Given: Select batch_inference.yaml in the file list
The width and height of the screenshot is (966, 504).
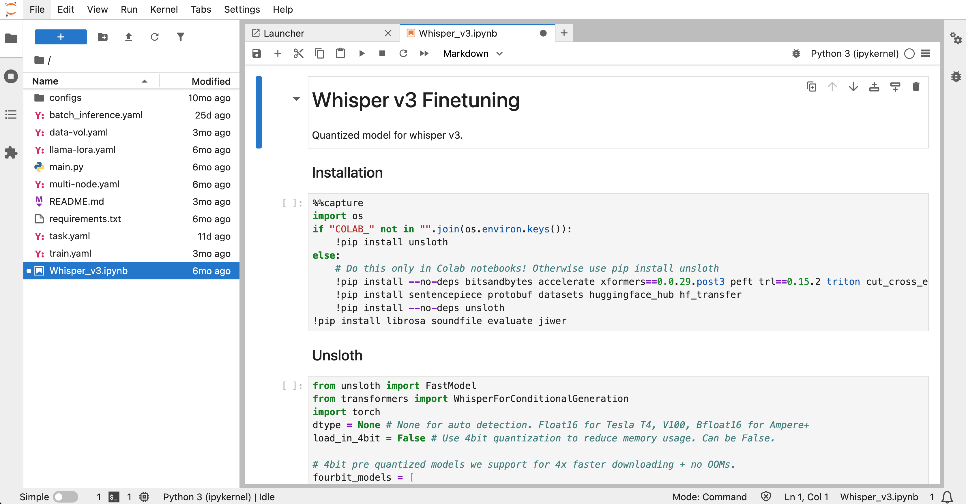Looking at the screenshot, I should [x=131, y=115].
